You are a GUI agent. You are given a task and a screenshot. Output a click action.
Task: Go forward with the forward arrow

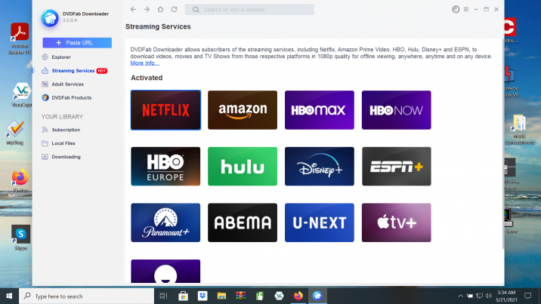(147, 9)
